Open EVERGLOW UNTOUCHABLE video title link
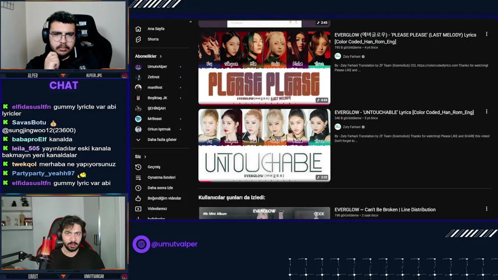Screen dimensions: 498x280 point(404,112)
